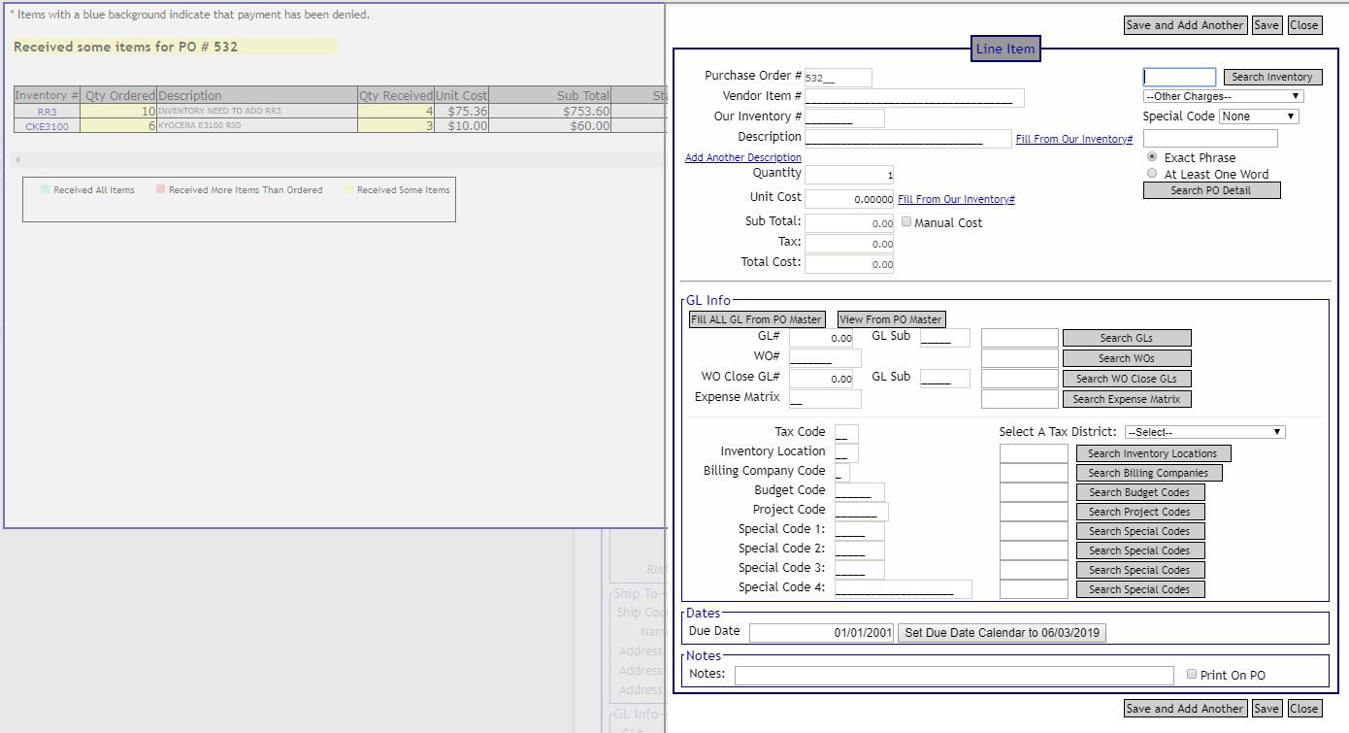Click the Unit Cost input field
The width and height of the screenshot is (1349, 733).
pos(849,199)
